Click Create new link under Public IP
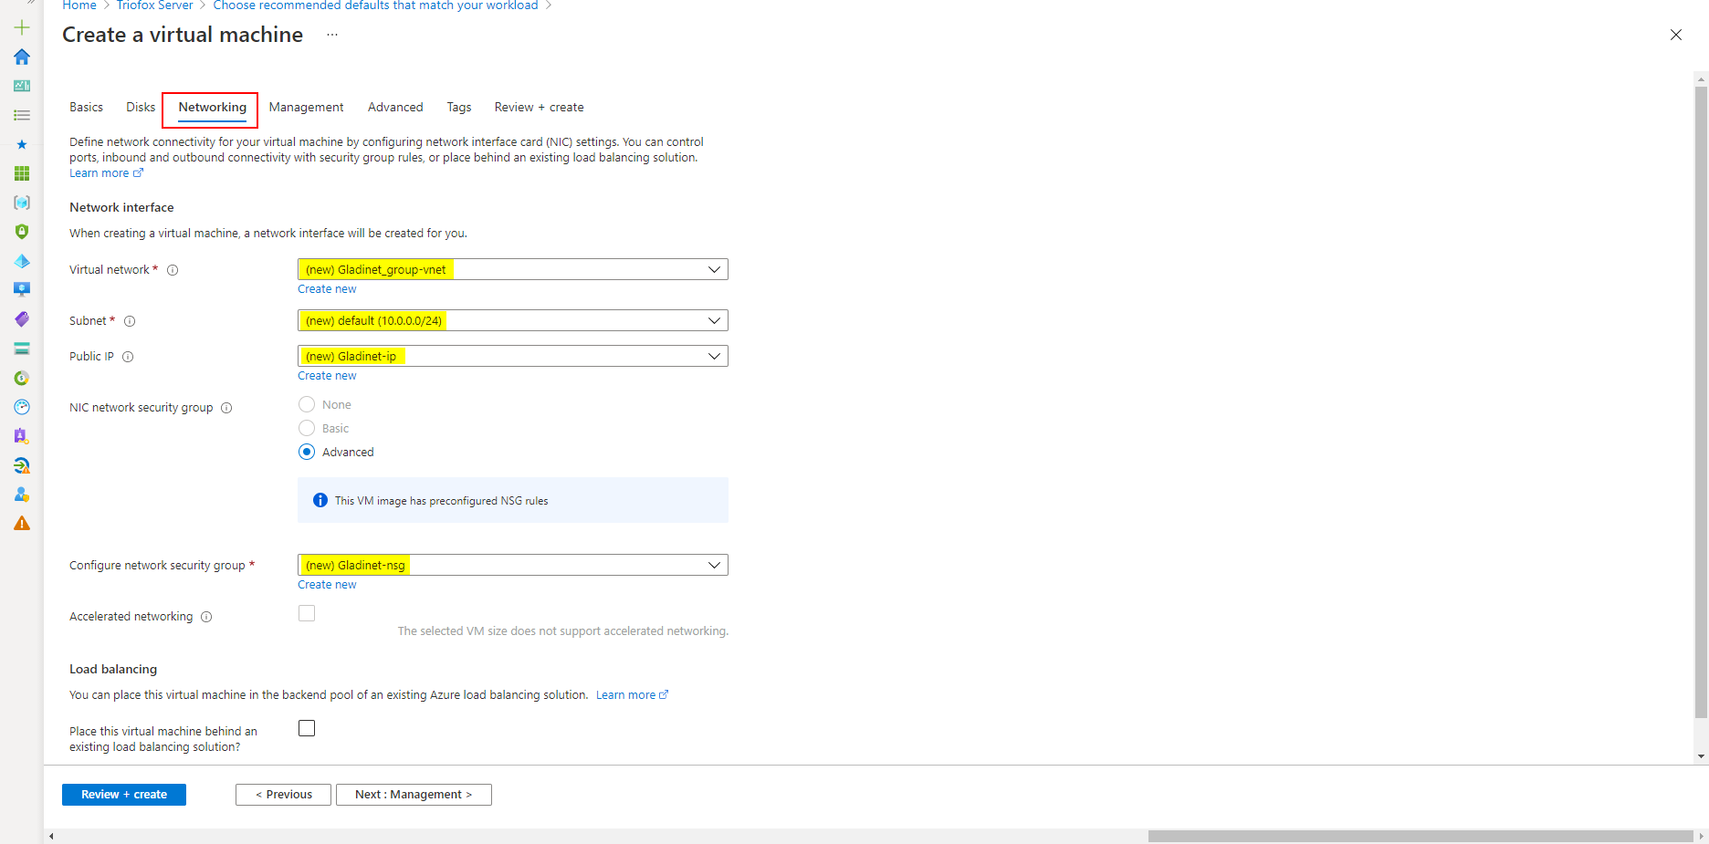The height and width of the screenshot is (844, 1709). click(x=327, y=376)
